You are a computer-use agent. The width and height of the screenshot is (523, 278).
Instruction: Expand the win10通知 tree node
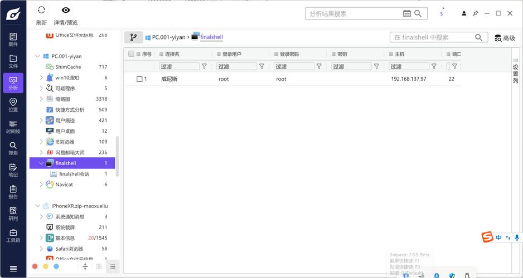click(x=41, y=77)
